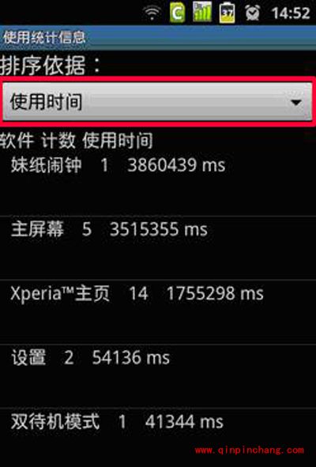Tap the 3860439 ms usage value
This screenshot has width=316, height=467.
tap(176, 165)
